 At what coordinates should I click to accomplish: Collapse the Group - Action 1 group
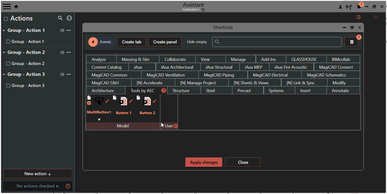[x=4, y=30]
